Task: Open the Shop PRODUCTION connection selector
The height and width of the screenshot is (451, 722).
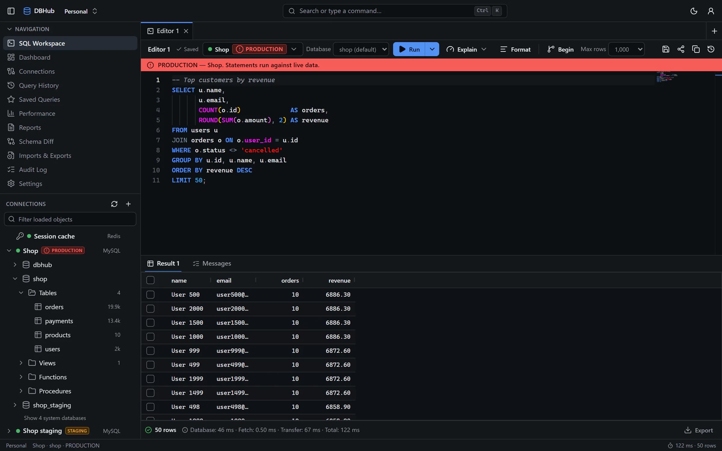Action: (x=253, y=49)
